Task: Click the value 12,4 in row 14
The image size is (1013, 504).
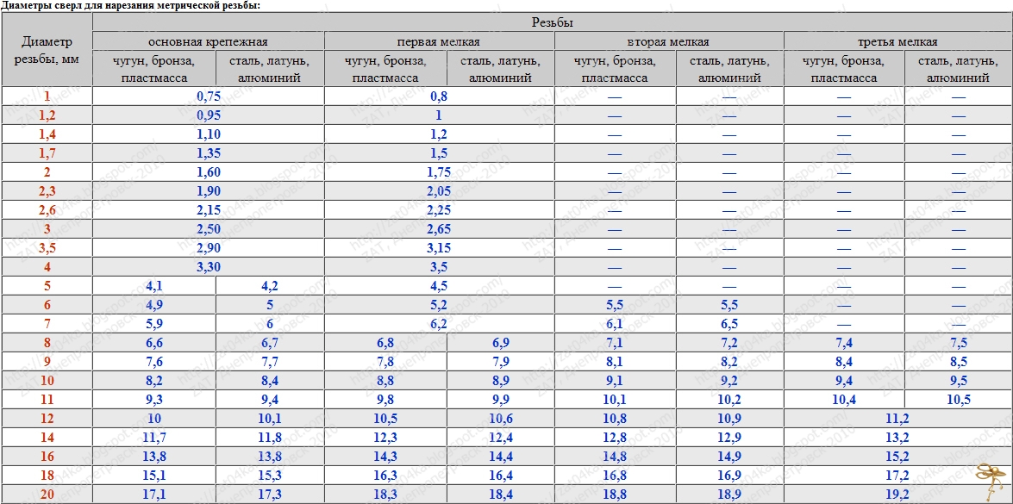Action: tap(500, 438)
